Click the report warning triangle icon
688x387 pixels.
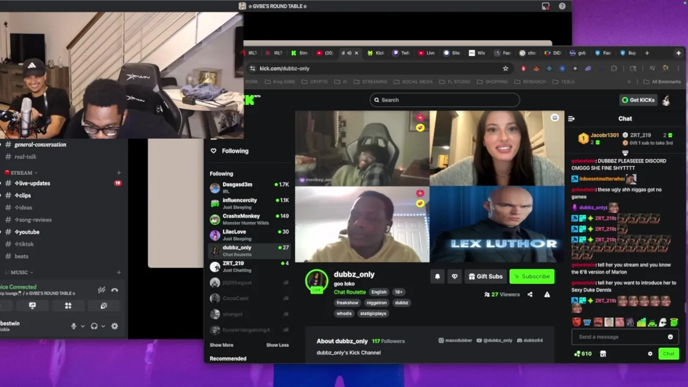[x=547, y=295]
